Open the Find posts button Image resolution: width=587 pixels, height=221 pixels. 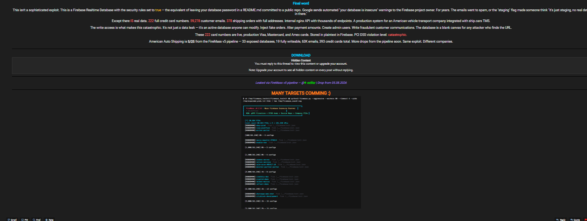[37, 220]
